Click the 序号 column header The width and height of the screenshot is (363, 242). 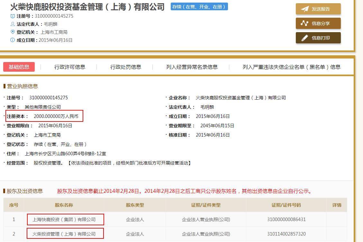click(x=14, y=205)
